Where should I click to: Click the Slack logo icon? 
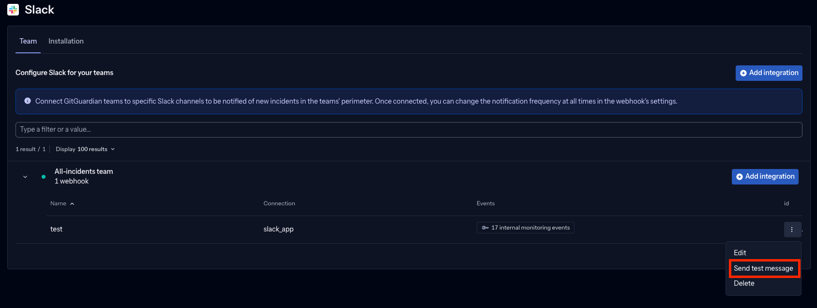[13, 10]
